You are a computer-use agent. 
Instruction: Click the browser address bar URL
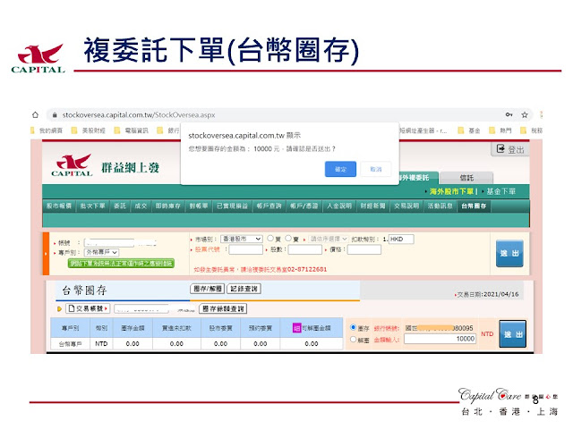139,115
